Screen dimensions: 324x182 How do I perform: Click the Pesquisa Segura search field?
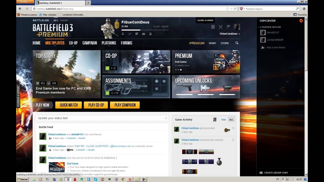[x=270, y=9]
